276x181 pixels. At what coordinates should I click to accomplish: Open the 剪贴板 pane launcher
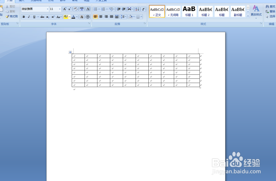pyautogui.click(x=17, y=23)
